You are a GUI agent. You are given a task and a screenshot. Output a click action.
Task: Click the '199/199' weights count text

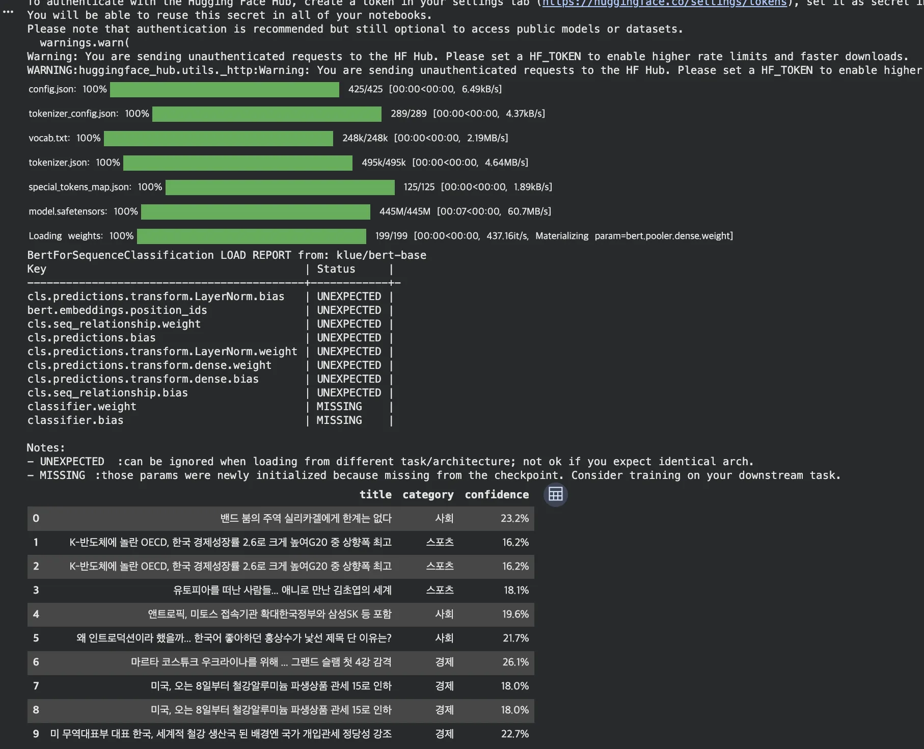[x=391, y=236]
